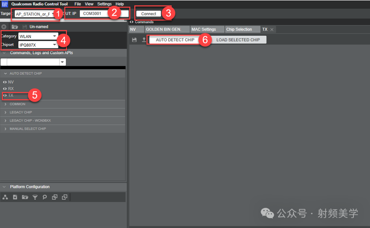Click the Qualcomm app logo icon

tap(5, 4)
